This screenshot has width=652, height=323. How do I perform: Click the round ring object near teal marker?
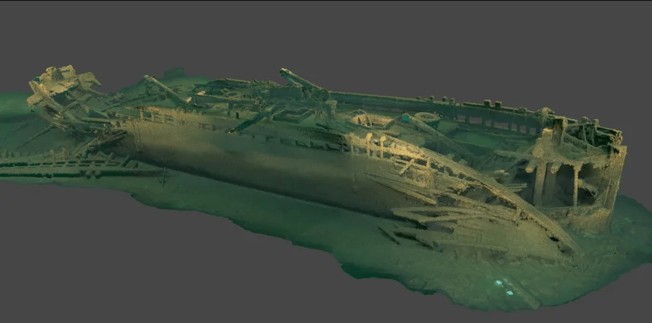click(427, 118)
